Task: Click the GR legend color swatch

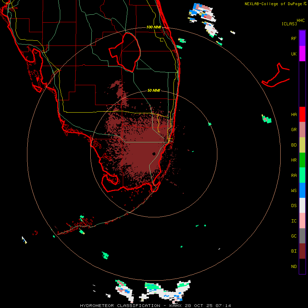Action: [x=302, y=130]
